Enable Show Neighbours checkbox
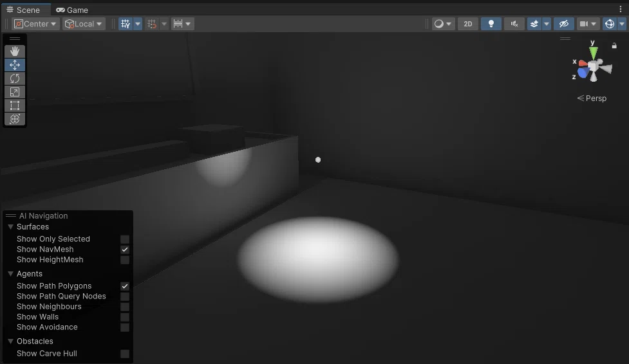 point(125,307)
